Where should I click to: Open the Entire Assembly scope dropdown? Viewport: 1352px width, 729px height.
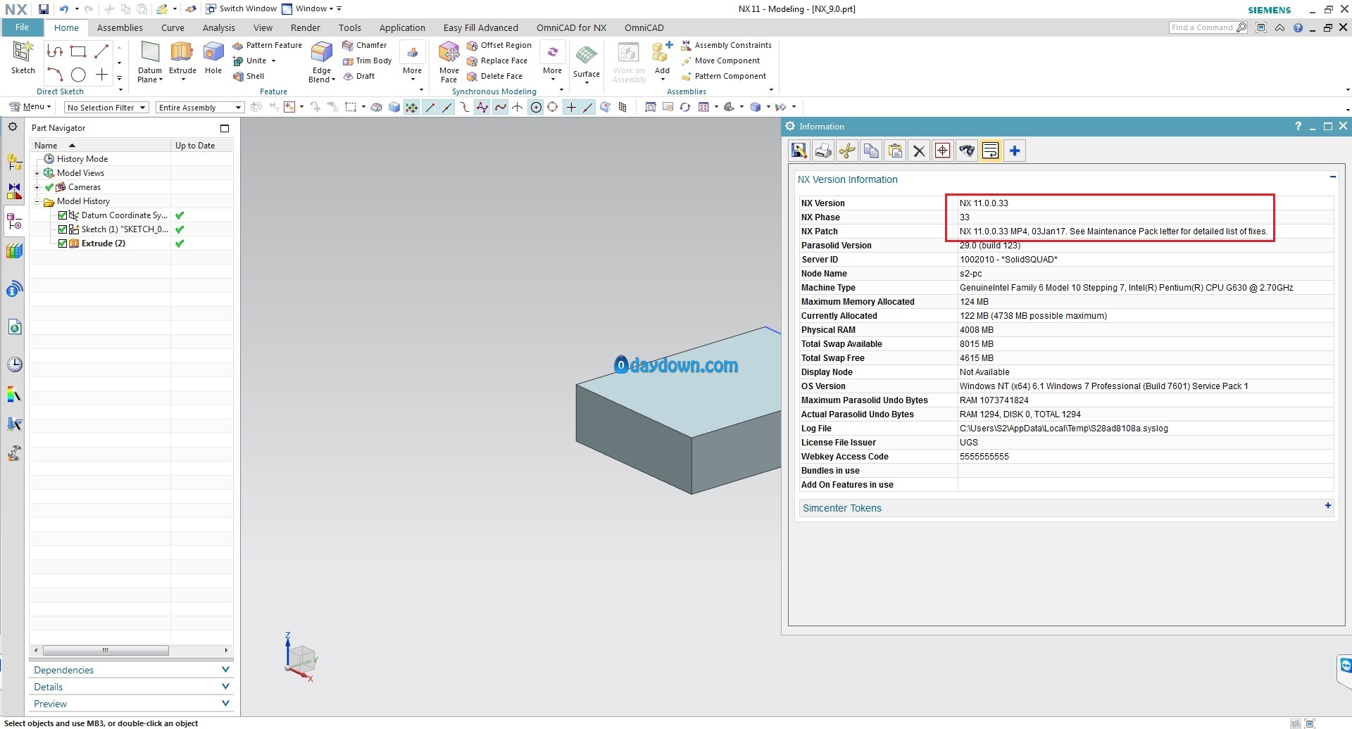[200, 108]
